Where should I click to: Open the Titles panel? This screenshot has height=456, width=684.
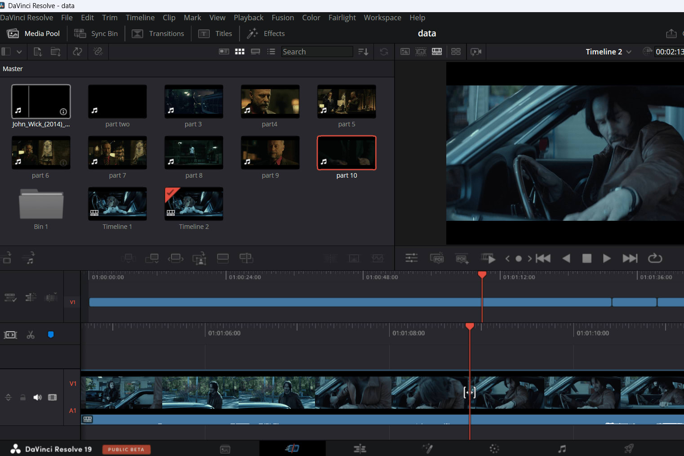click(x=215, y=34)
